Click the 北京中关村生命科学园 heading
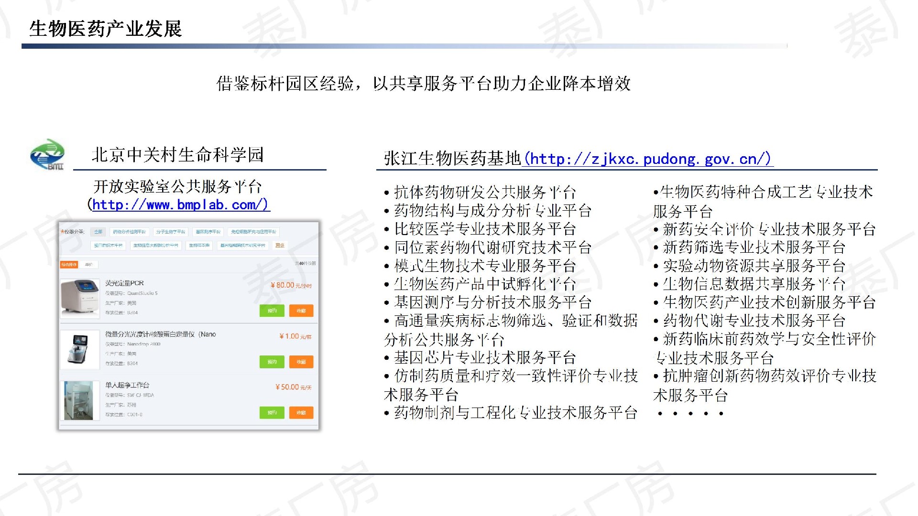 pos(178,154)
